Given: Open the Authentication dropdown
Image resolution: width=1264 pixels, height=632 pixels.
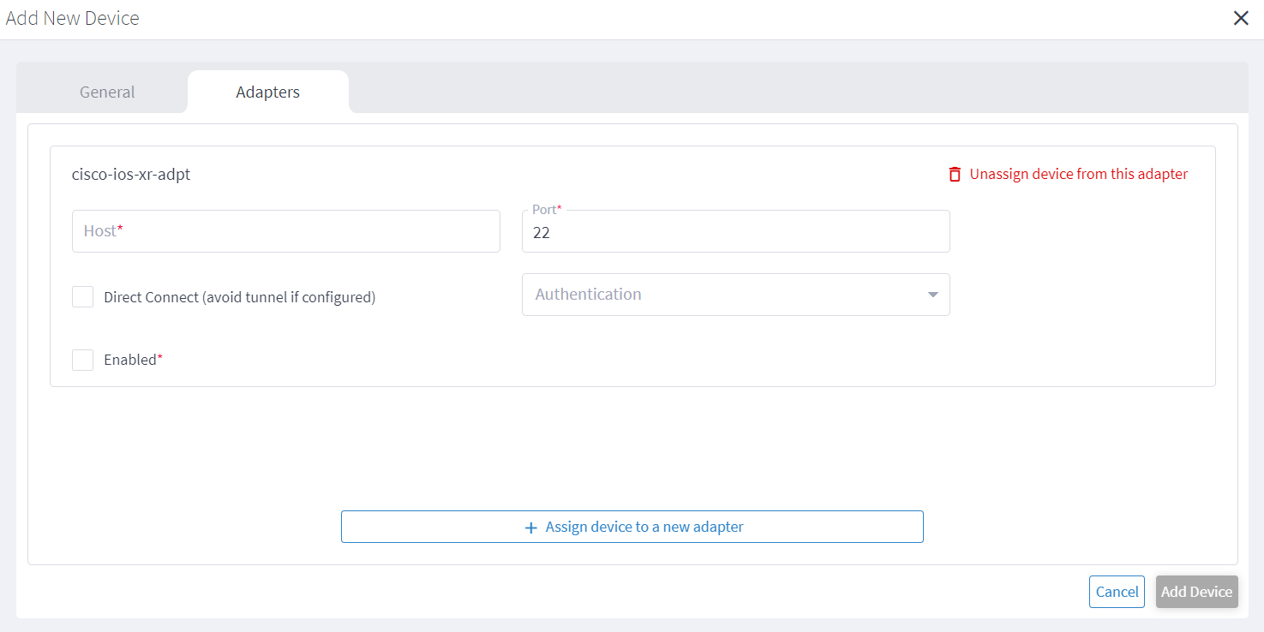Looking at the screenshot, I should [725, 295].
